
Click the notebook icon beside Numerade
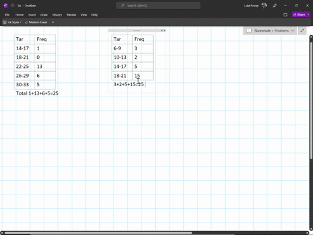tap(249, 31)
